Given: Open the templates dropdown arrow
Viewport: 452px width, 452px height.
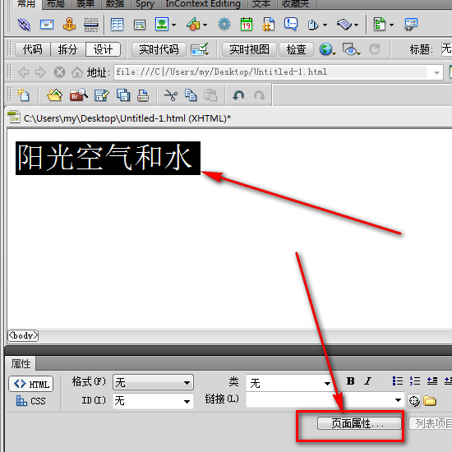Looking at the screenshot, I should click(392, 25).
